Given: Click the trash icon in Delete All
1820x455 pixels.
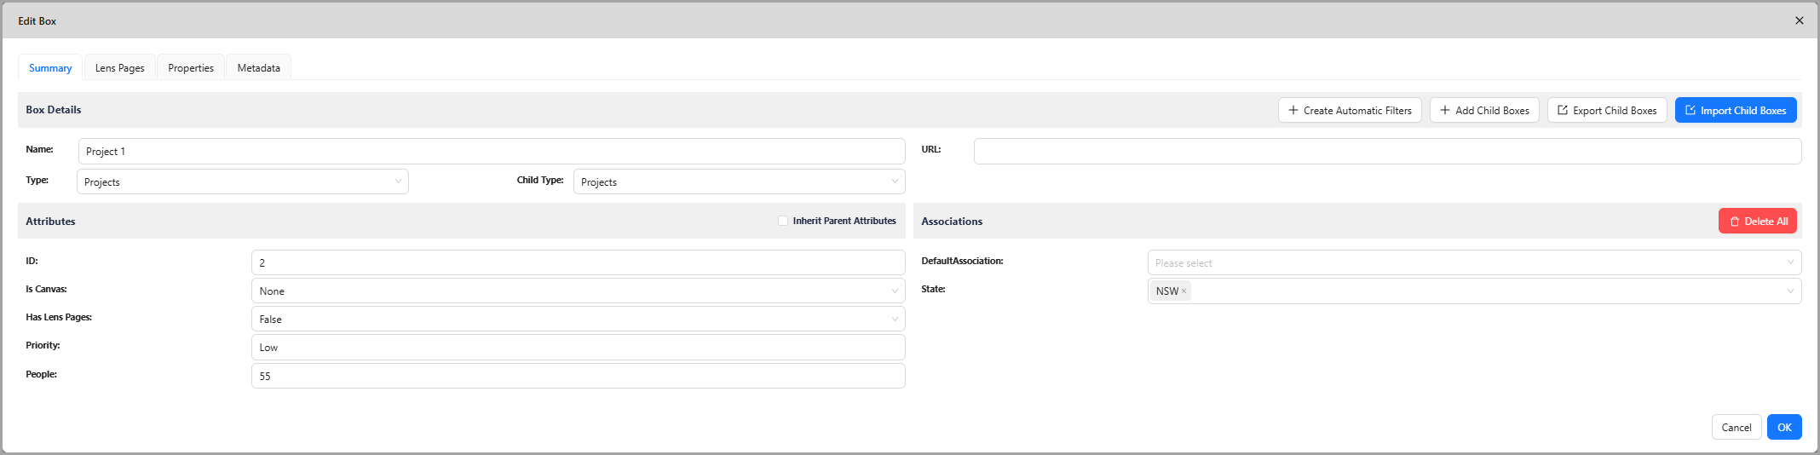Looking at the screenshot, I should [1734, 222].
